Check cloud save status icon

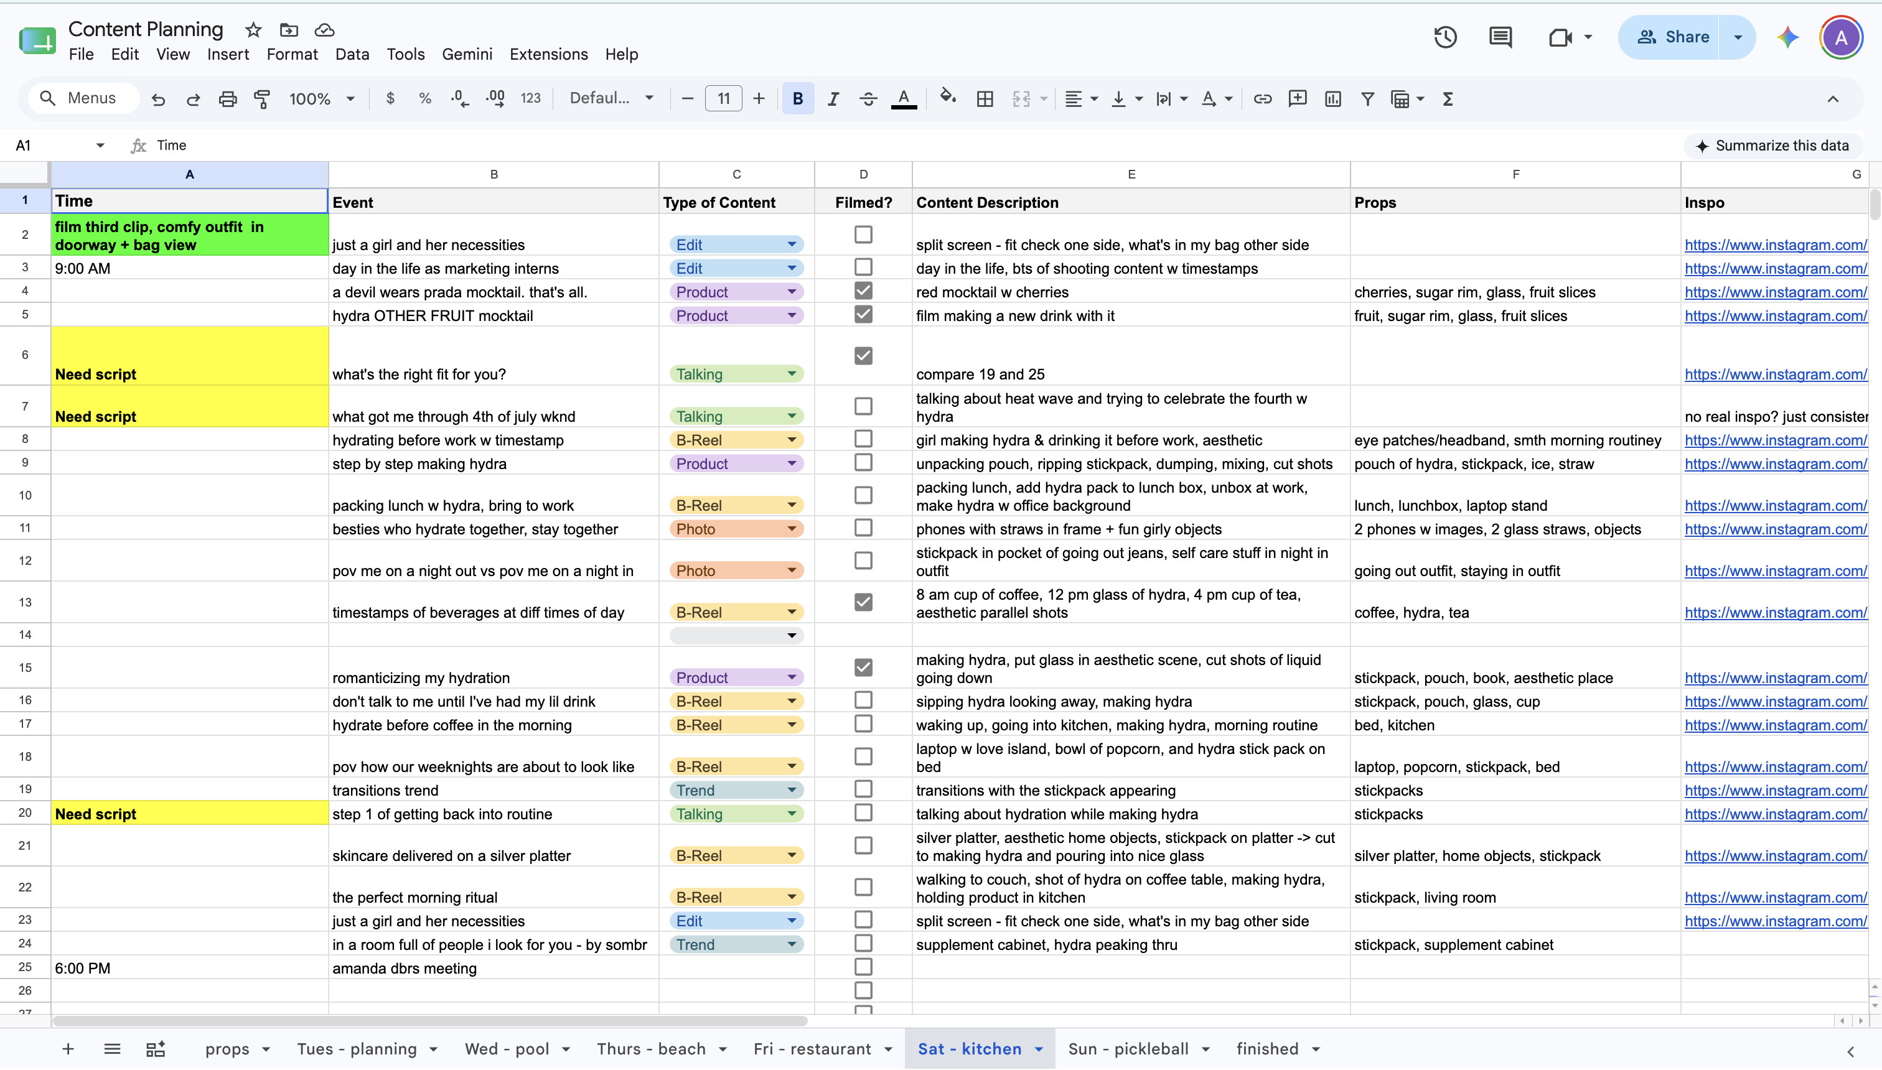click(324, 29)
